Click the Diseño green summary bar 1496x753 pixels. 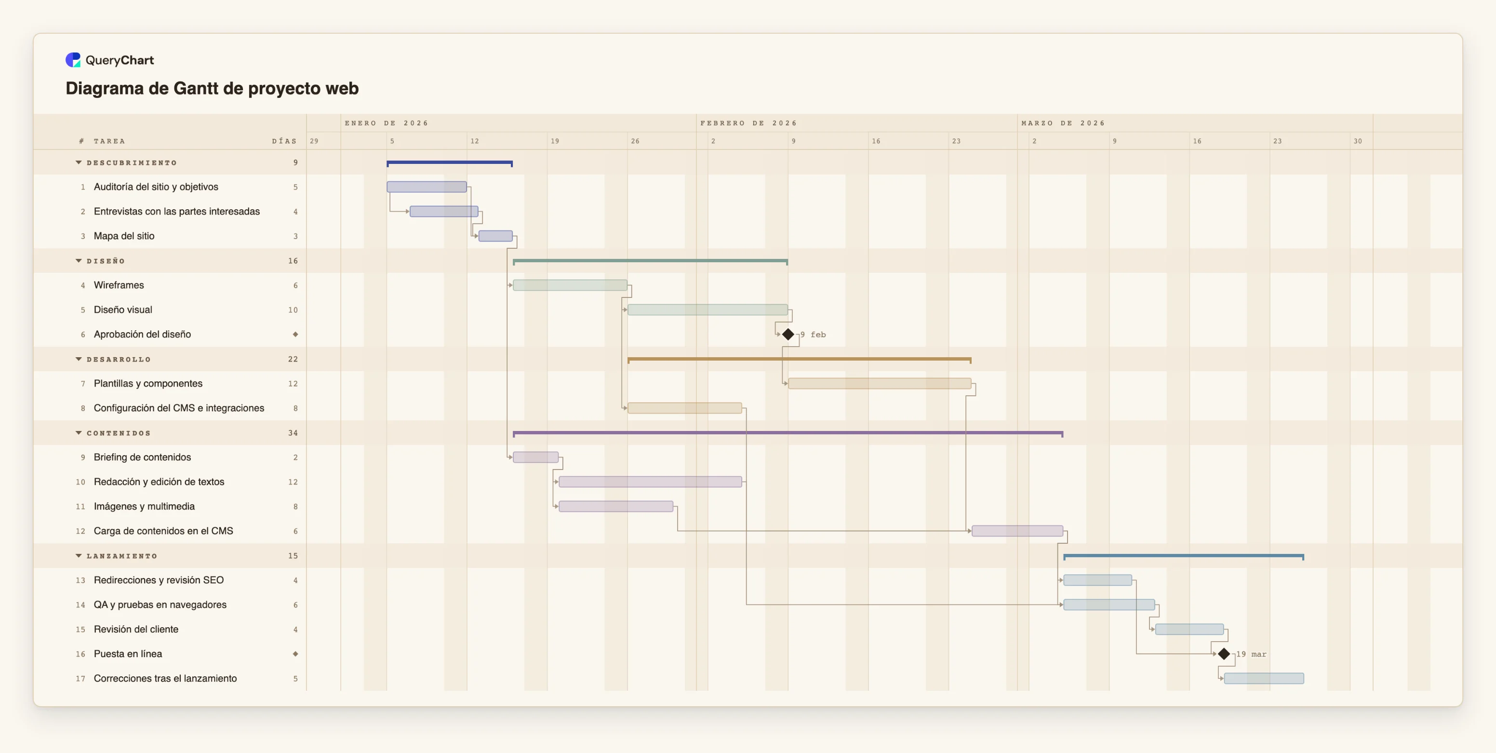pyautogui.click(x=651, y=261)
